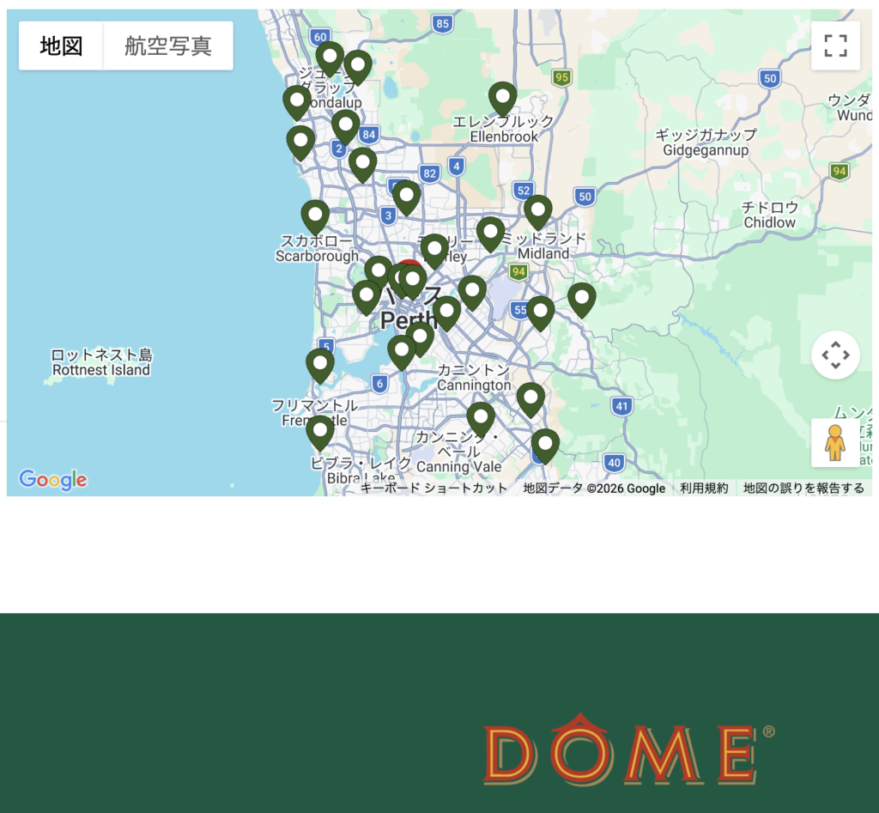The height and width of the screenshot is (813, 879).
Task: Select the red highlighted map pin
Action: 409,266
